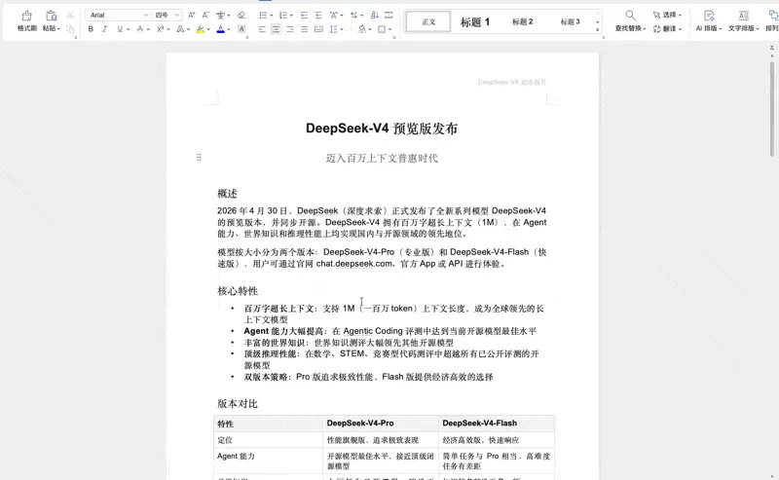Click the distributed alignment icon
This screenshot has width=779, height=480.
[318, 29]
